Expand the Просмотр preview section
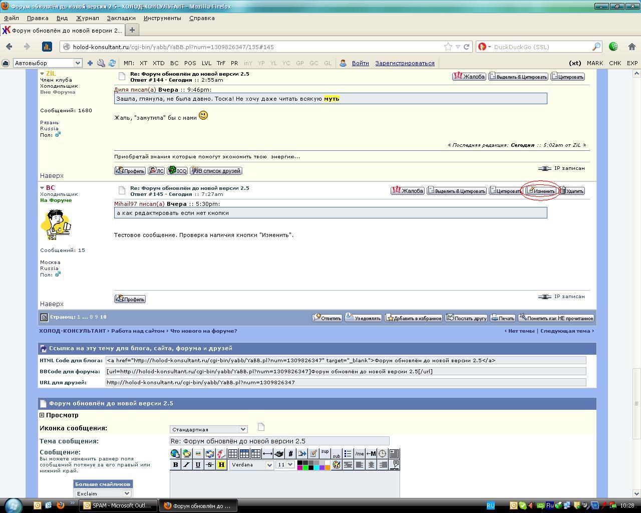The height and width of the screenshot is (513, 641). [42, 415]
